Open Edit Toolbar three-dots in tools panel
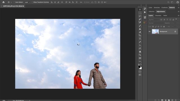 click(140, 61)
